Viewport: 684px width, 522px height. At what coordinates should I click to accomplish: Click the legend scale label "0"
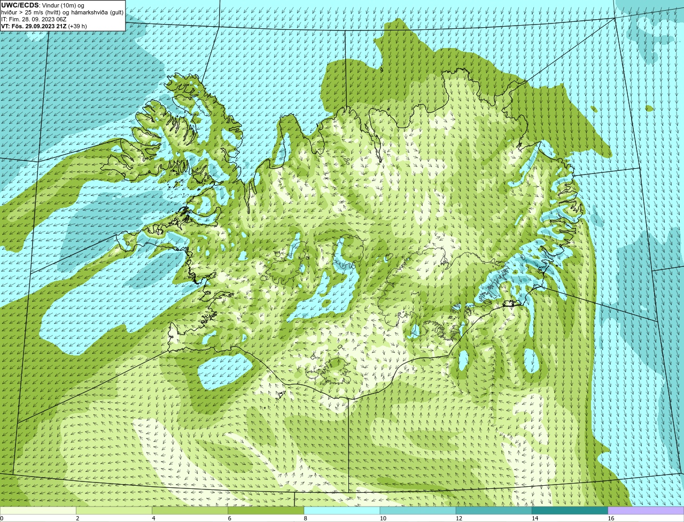[2, 518]
